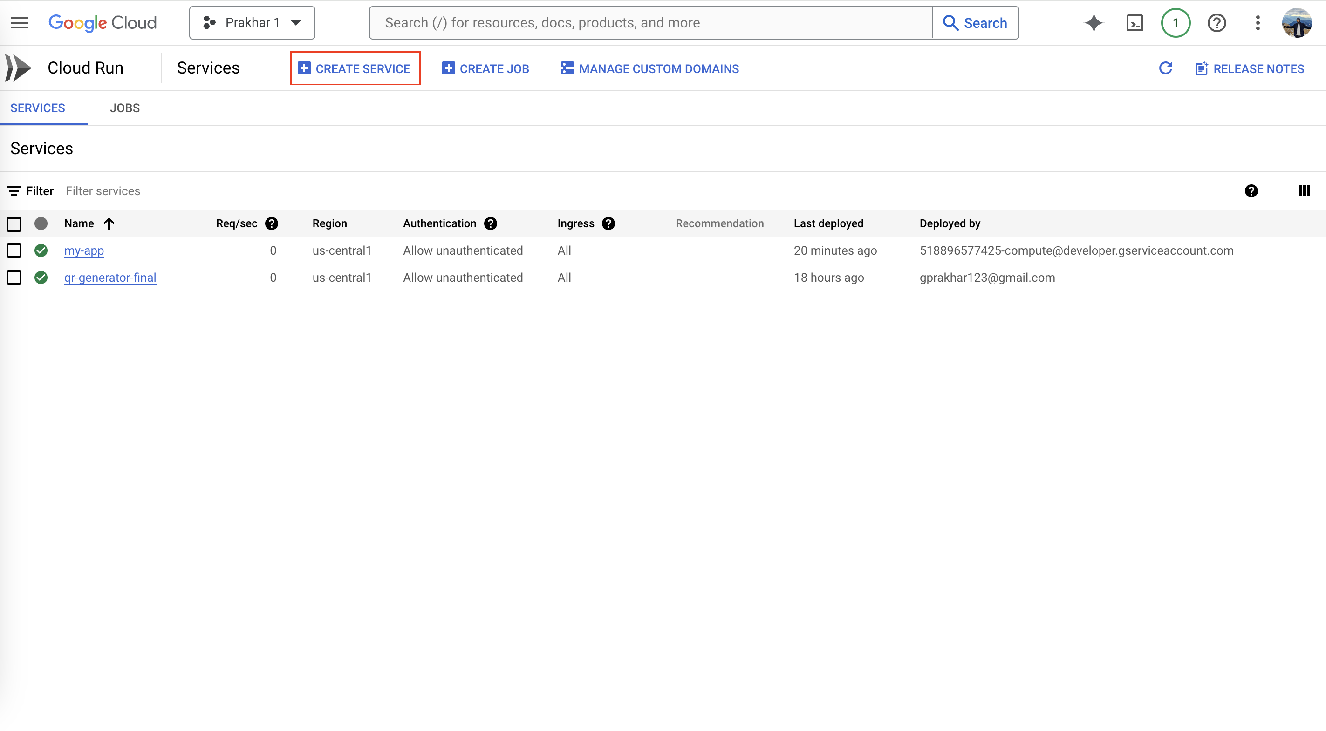Select the qr-generator-final service checkbox
Viewport: 1326px width, 731px height.
click(14, 278)
